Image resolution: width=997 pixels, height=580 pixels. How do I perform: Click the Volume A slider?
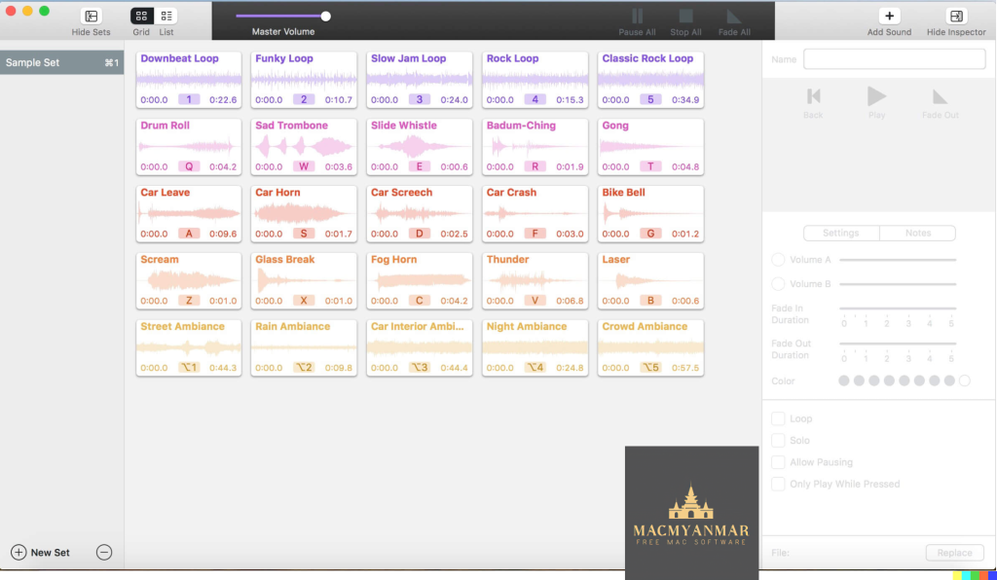898,260
